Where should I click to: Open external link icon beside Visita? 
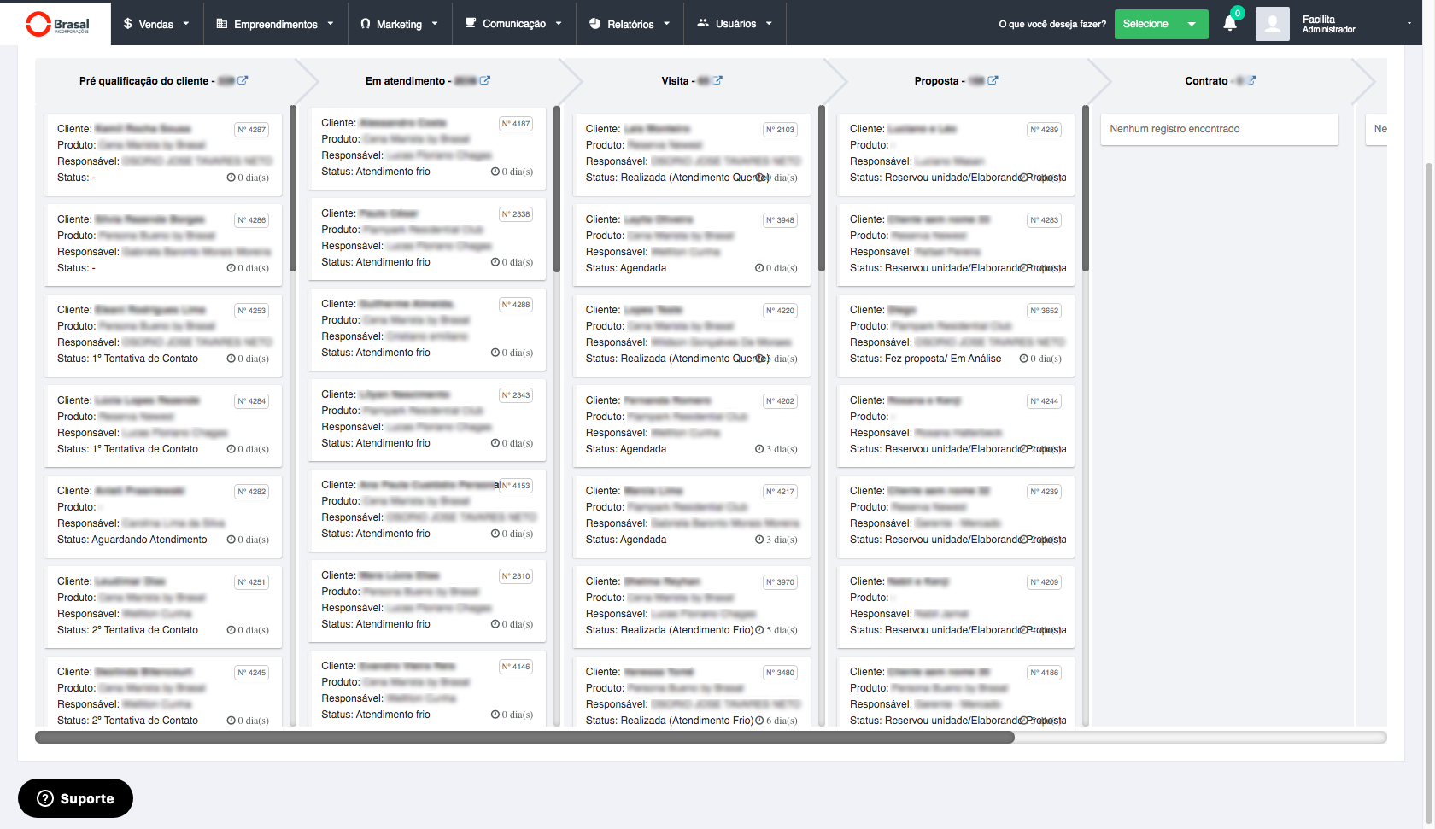717,80
